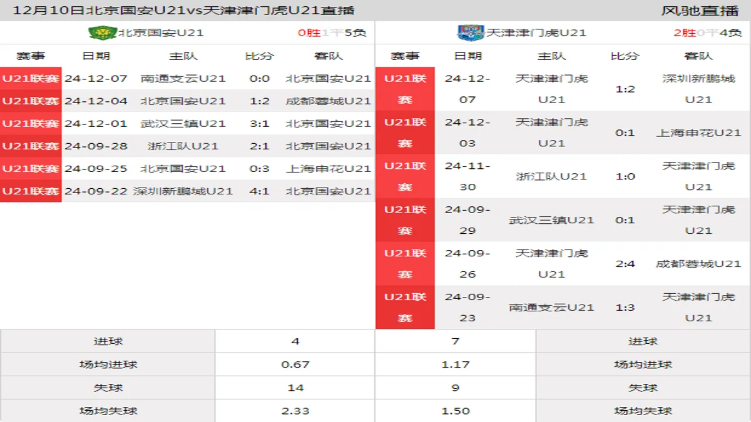Image resolution: width=751 pixels, height=422 pixels.
Task: Click the 0:1 score of 武汉三镇U21 right match
Action: point(625,220)
